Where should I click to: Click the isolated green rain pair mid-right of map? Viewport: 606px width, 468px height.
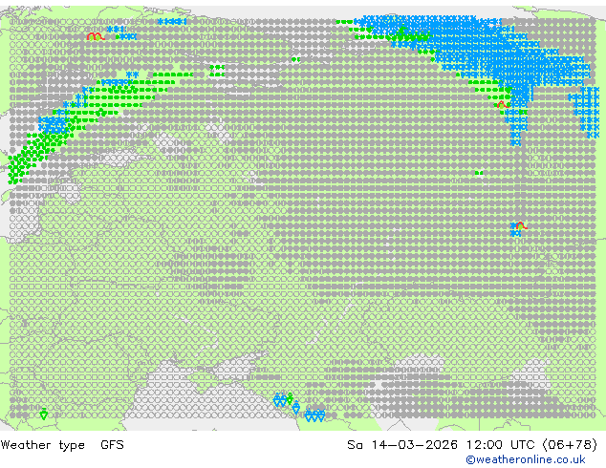(479, 173)
